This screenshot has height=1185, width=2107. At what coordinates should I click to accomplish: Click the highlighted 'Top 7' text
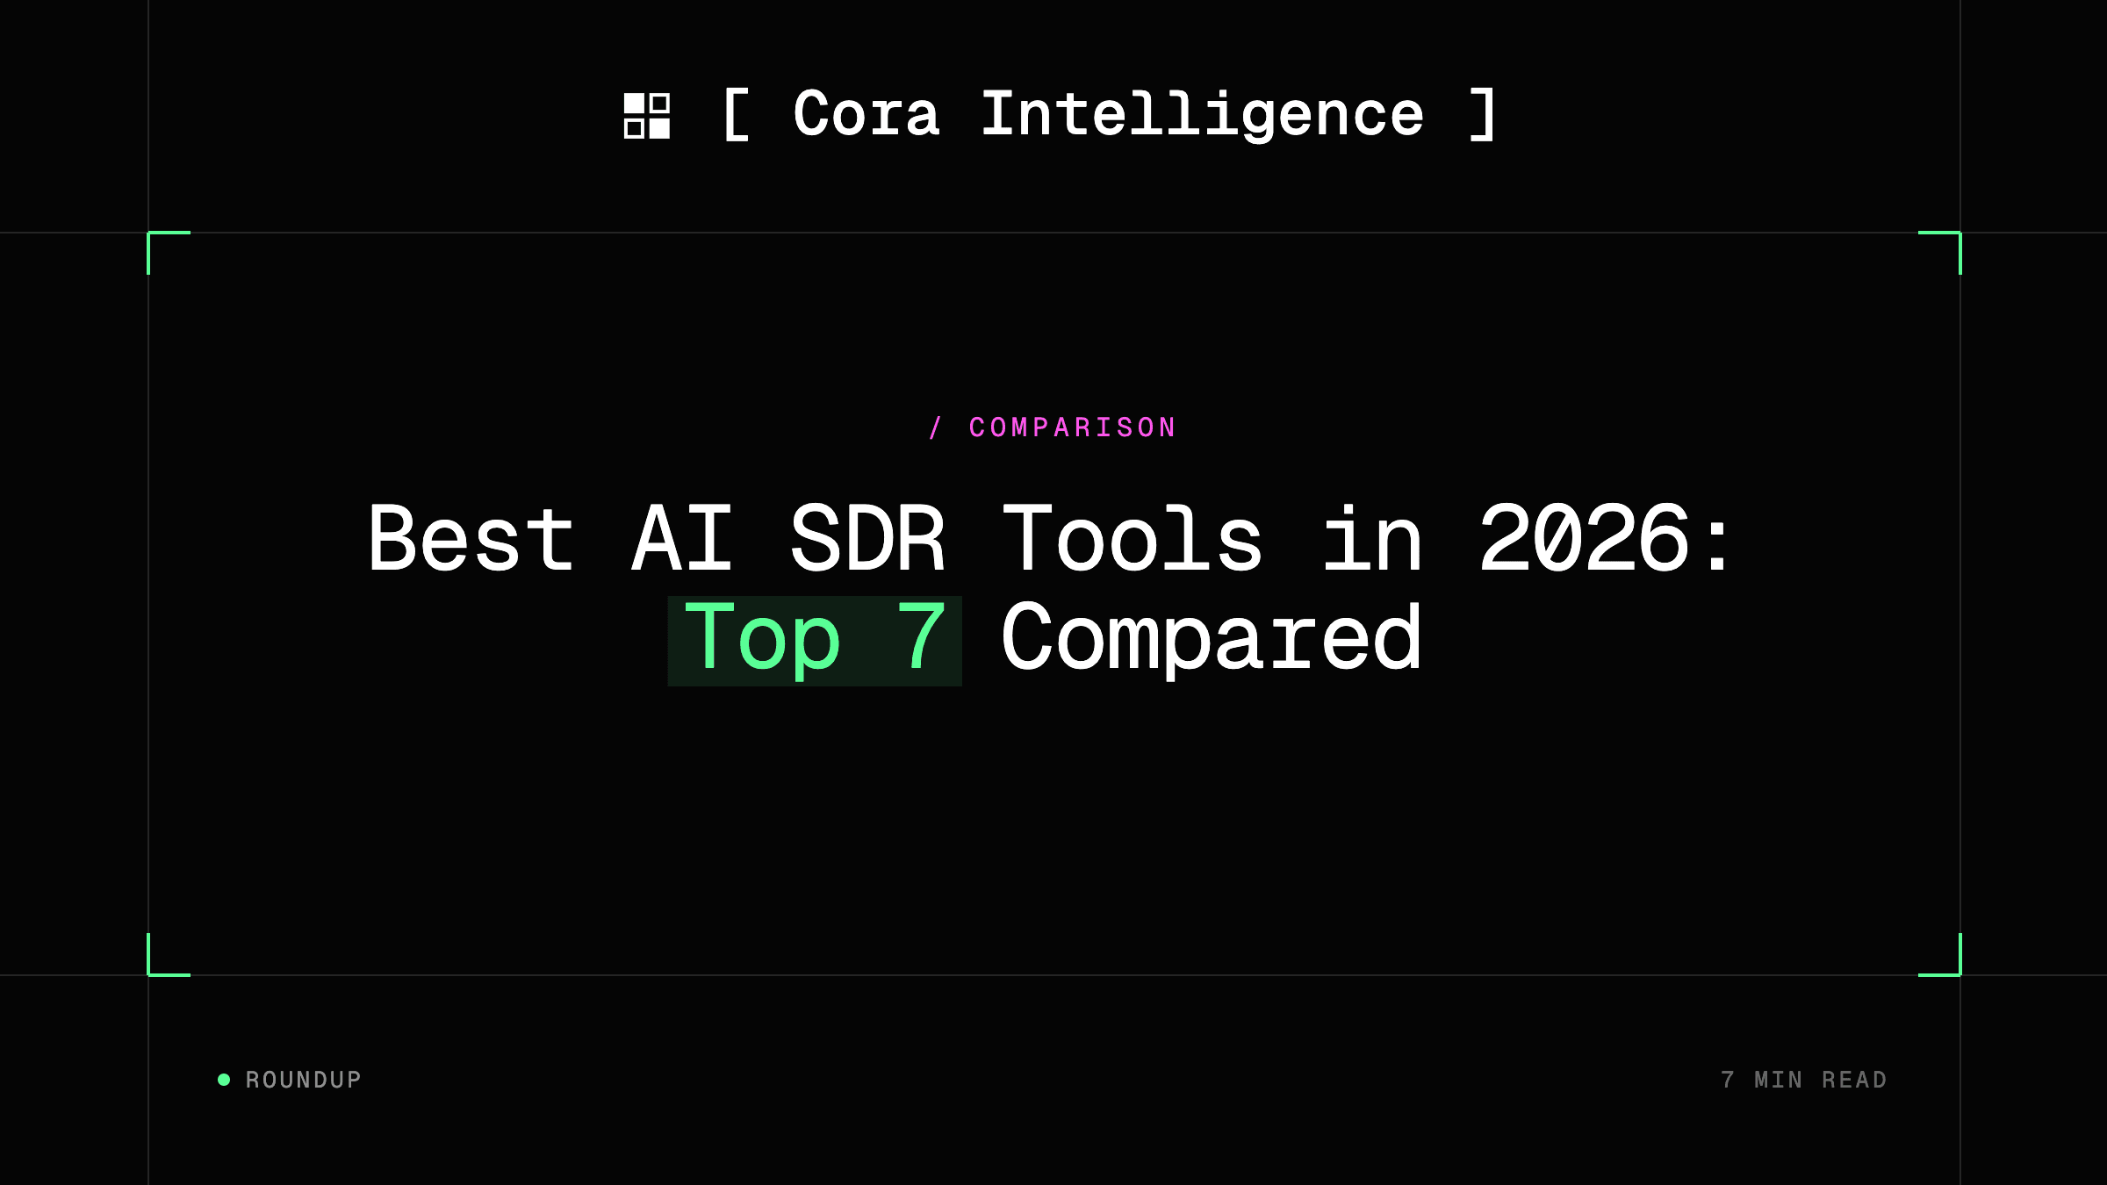coord(815,640)
